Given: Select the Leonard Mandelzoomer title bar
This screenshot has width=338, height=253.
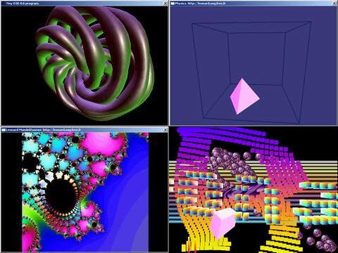Looking at the screenshot, I should (84, 129).
